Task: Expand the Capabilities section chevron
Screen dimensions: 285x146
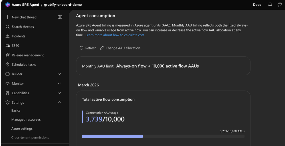Action: coord(59,93)
